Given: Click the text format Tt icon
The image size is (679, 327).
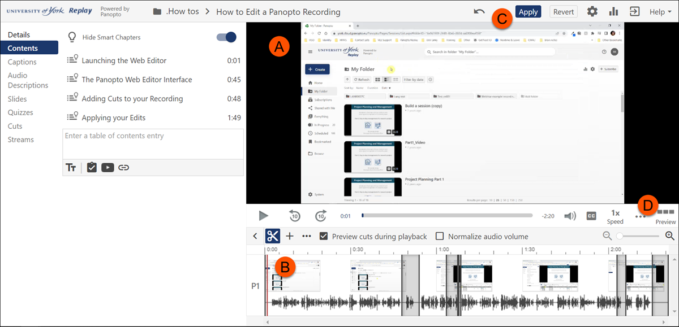Looking at the screenshot, I should pos(71,167).
